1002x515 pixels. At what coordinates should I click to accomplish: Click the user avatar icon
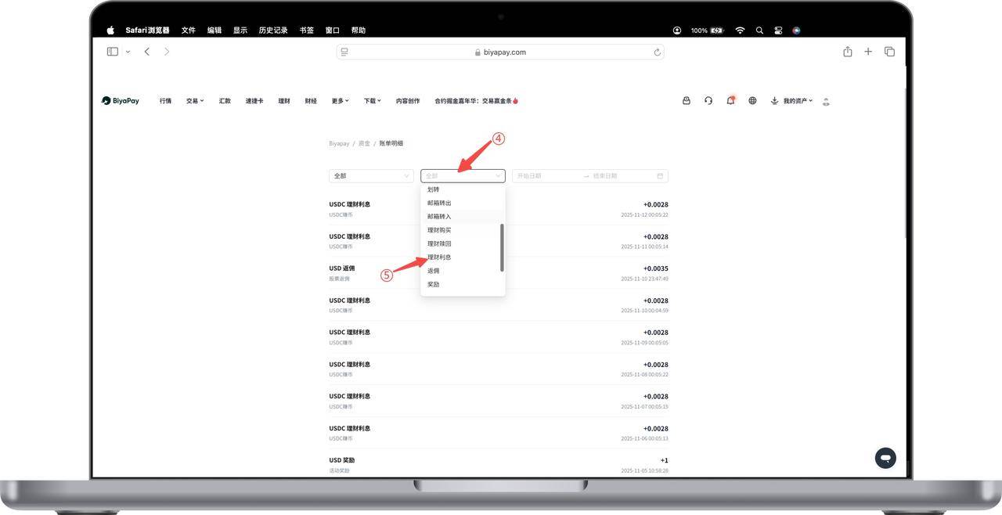(826, 101)
